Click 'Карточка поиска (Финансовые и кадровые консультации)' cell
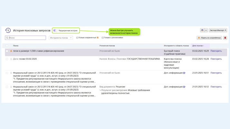The image size is (230, 129). (173, 63)
